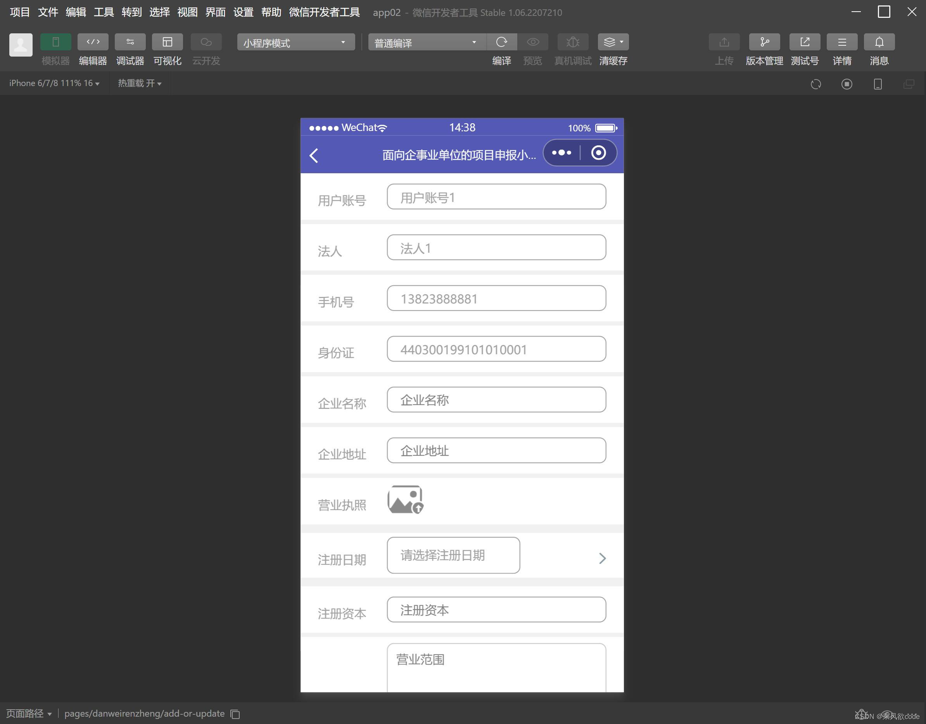Open the 工具 menu

[x=104, y=12]
